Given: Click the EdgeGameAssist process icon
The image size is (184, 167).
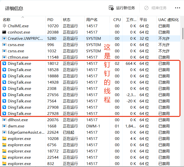Looking at the screenshot, I should click(4, 132).
